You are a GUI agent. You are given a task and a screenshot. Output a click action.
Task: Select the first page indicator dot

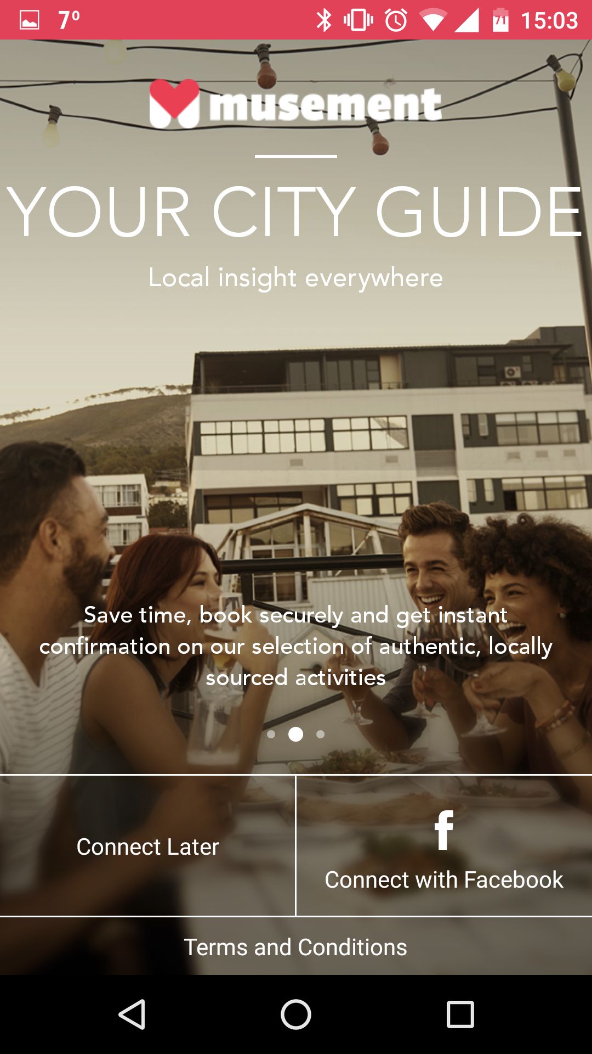[x=271, y=734]
